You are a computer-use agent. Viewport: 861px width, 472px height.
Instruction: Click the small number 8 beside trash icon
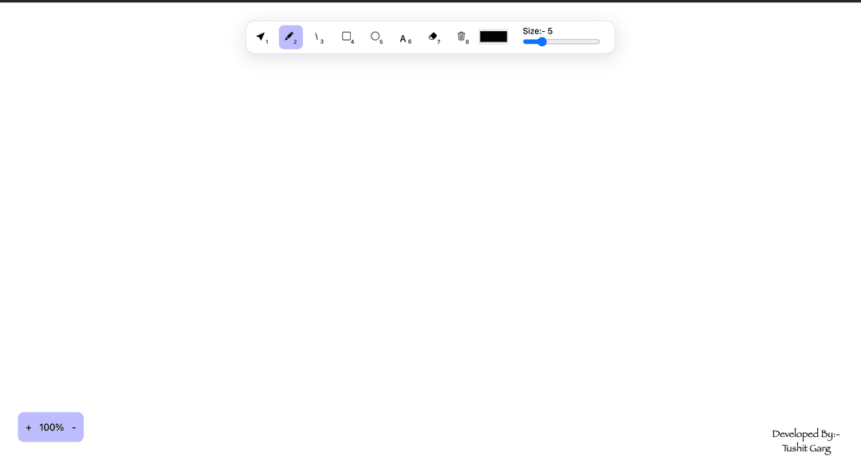click(x=467, y=41)
